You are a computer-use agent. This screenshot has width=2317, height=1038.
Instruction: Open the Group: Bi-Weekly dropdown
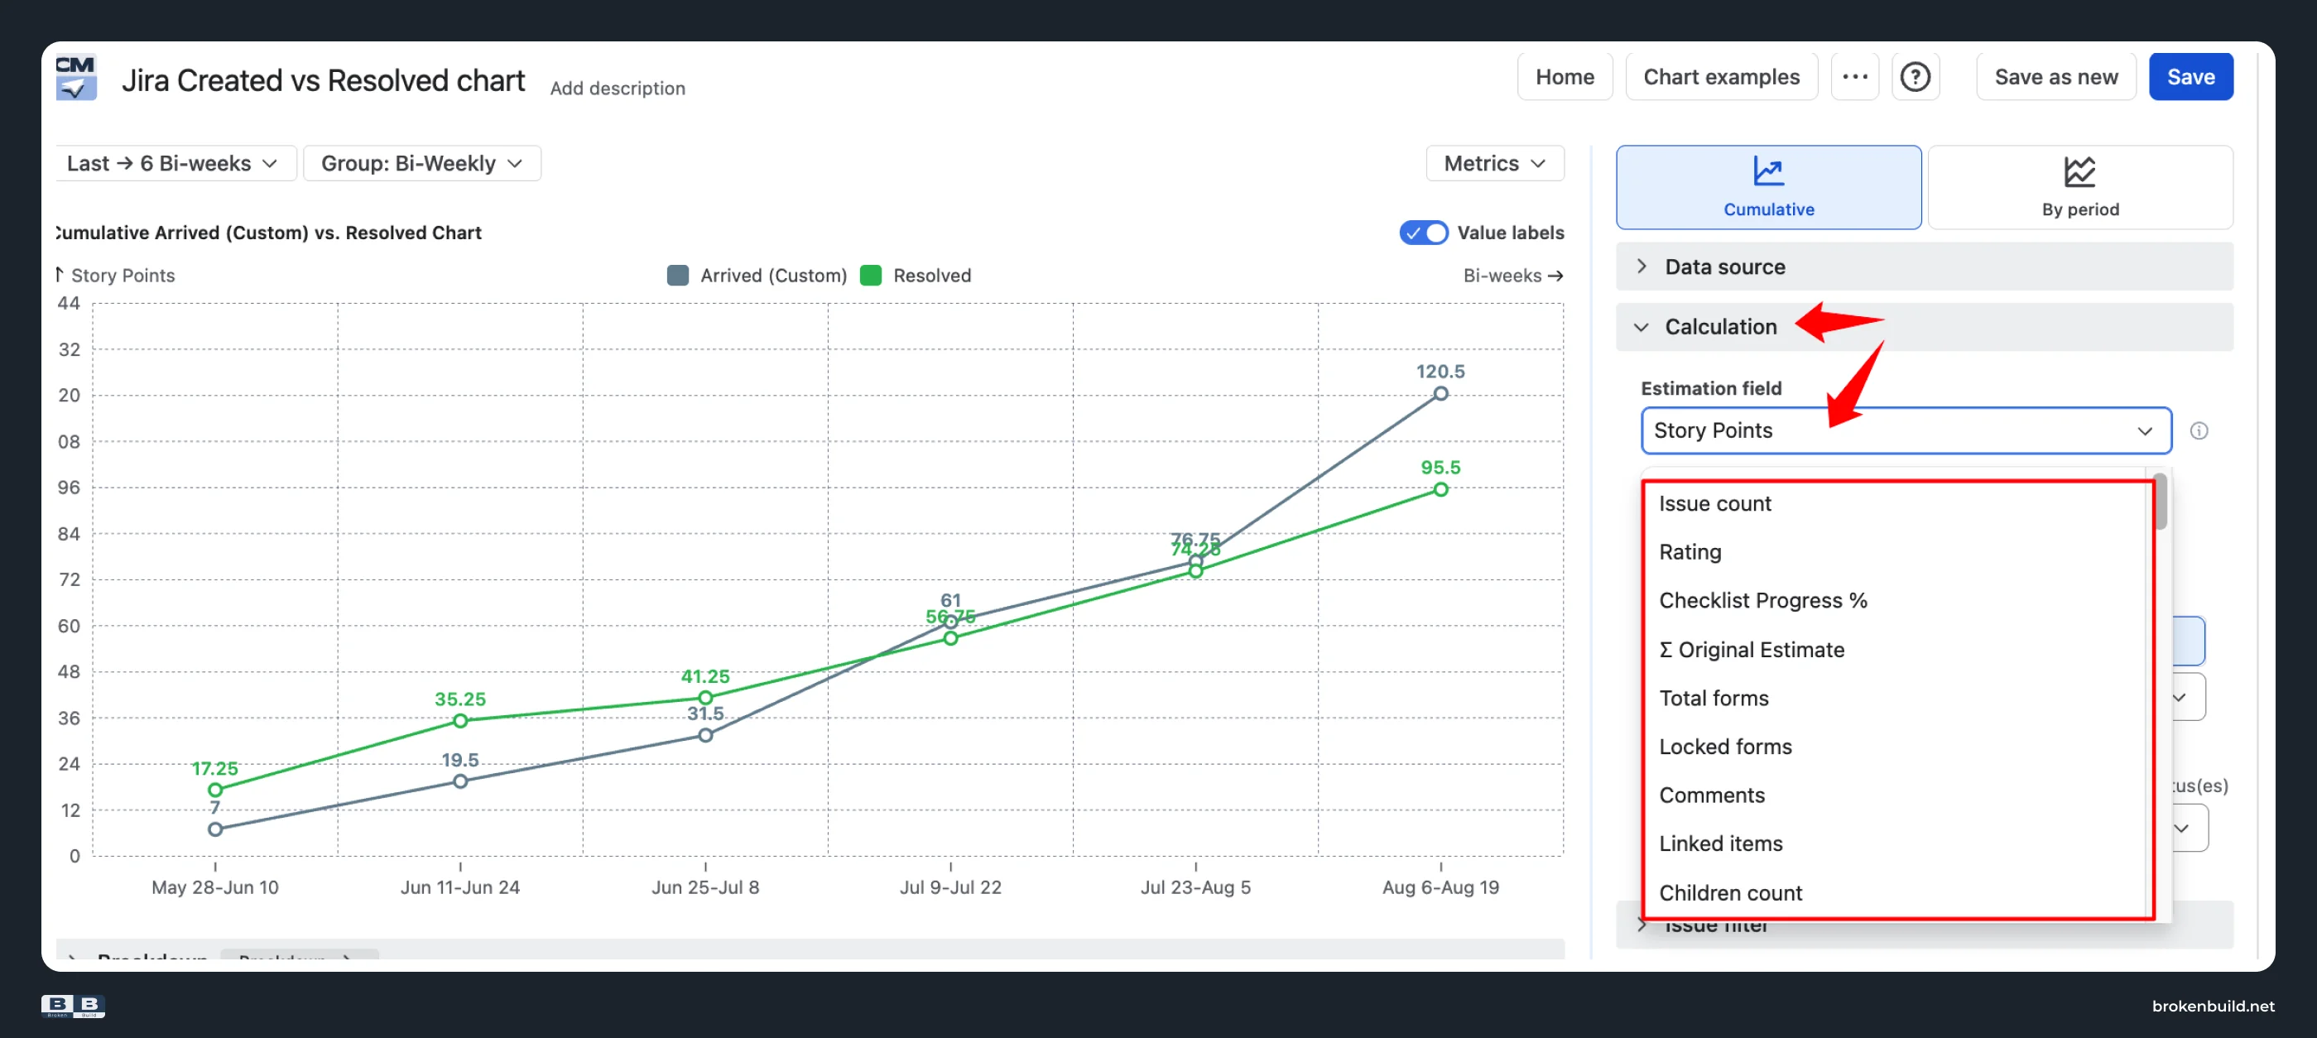[422, 164]
